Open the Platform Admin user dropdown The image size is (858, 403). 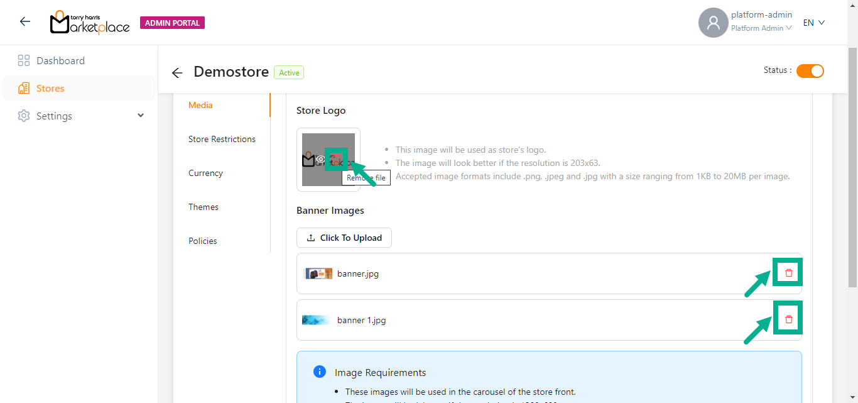tap(761, 28)
